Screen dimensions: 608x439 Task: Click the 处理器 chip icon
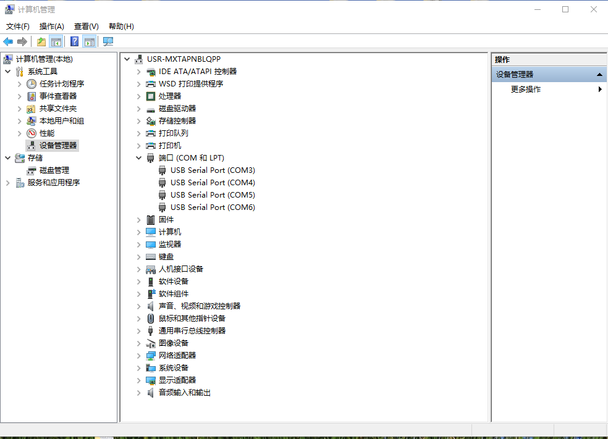pos(150,96)
